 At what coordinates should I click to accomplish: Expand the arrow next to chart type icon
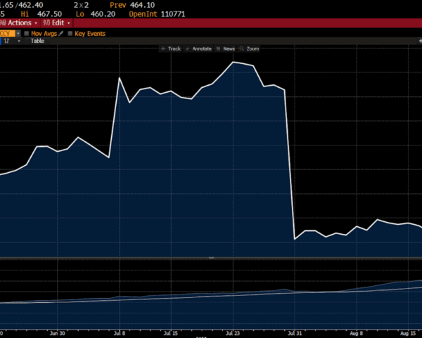coord(19,41)
